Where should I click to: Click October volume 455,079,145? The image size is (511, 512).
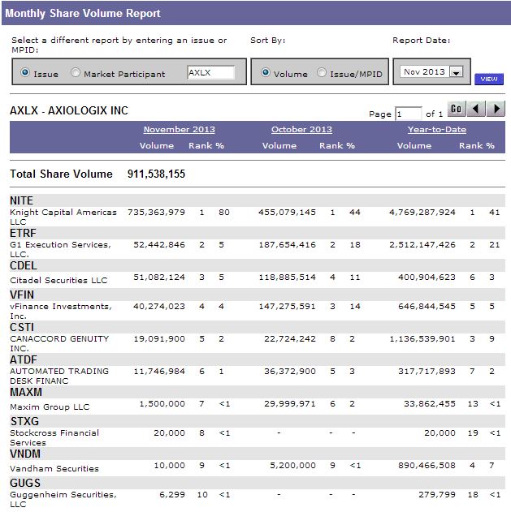pos(287,213)
